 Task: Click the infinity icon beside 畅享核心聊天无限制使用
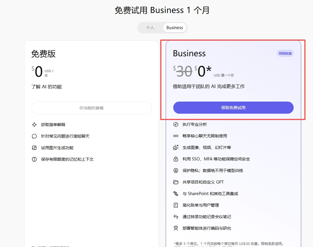point(176,136)
